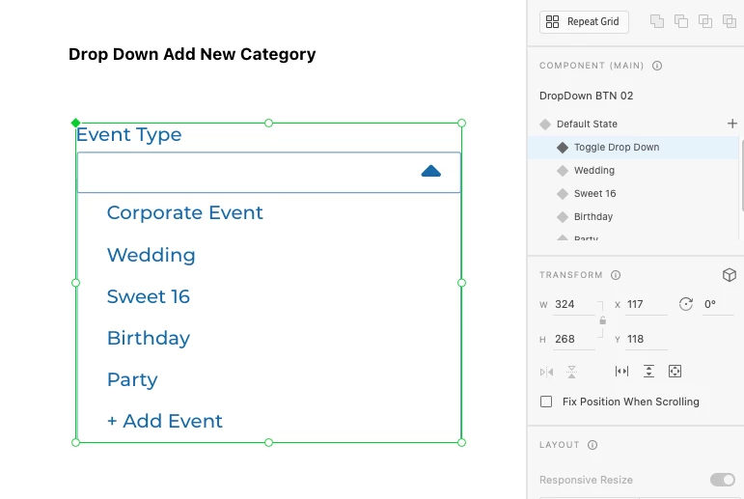Image resolution: width=744 pixels, height=499 pixels.
Task: Click the + Add Event option
Action: pos(165,422)
